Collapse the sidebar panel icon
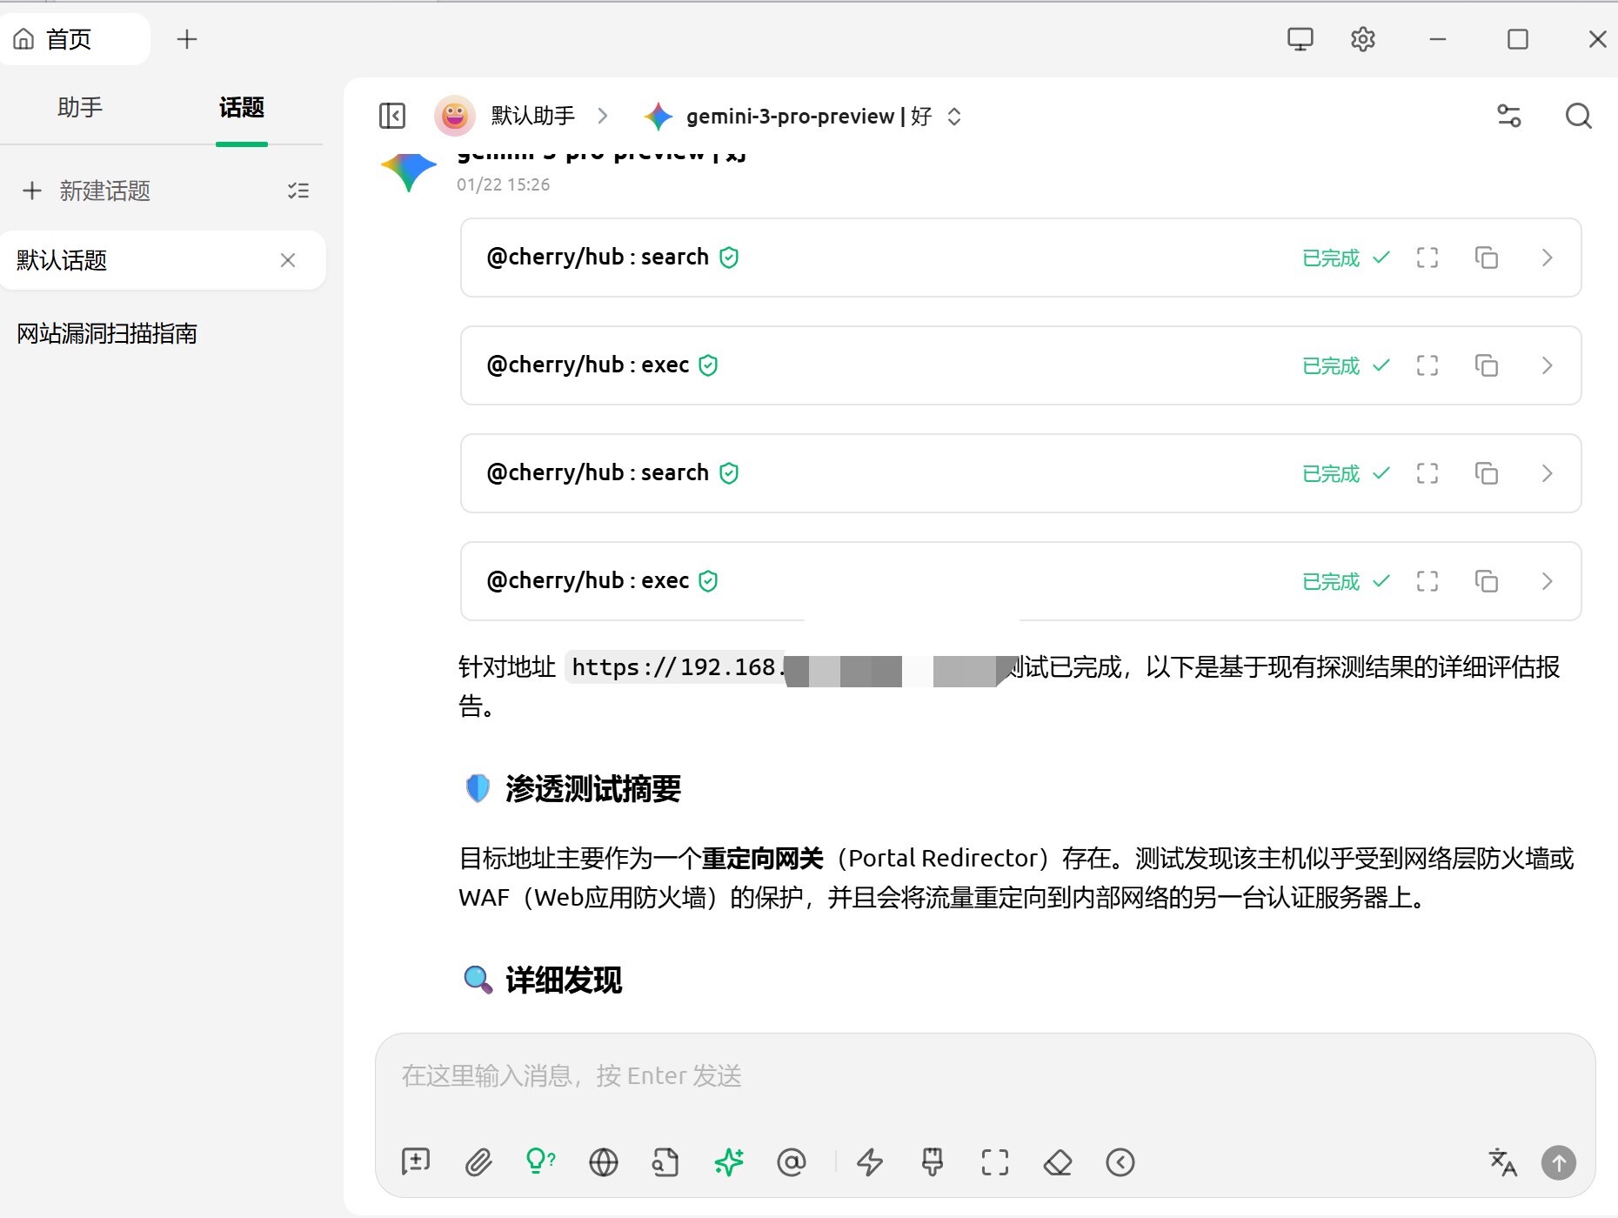Image resolution: width=1618 pixels, height=1218 pixels. pos(392,116)
